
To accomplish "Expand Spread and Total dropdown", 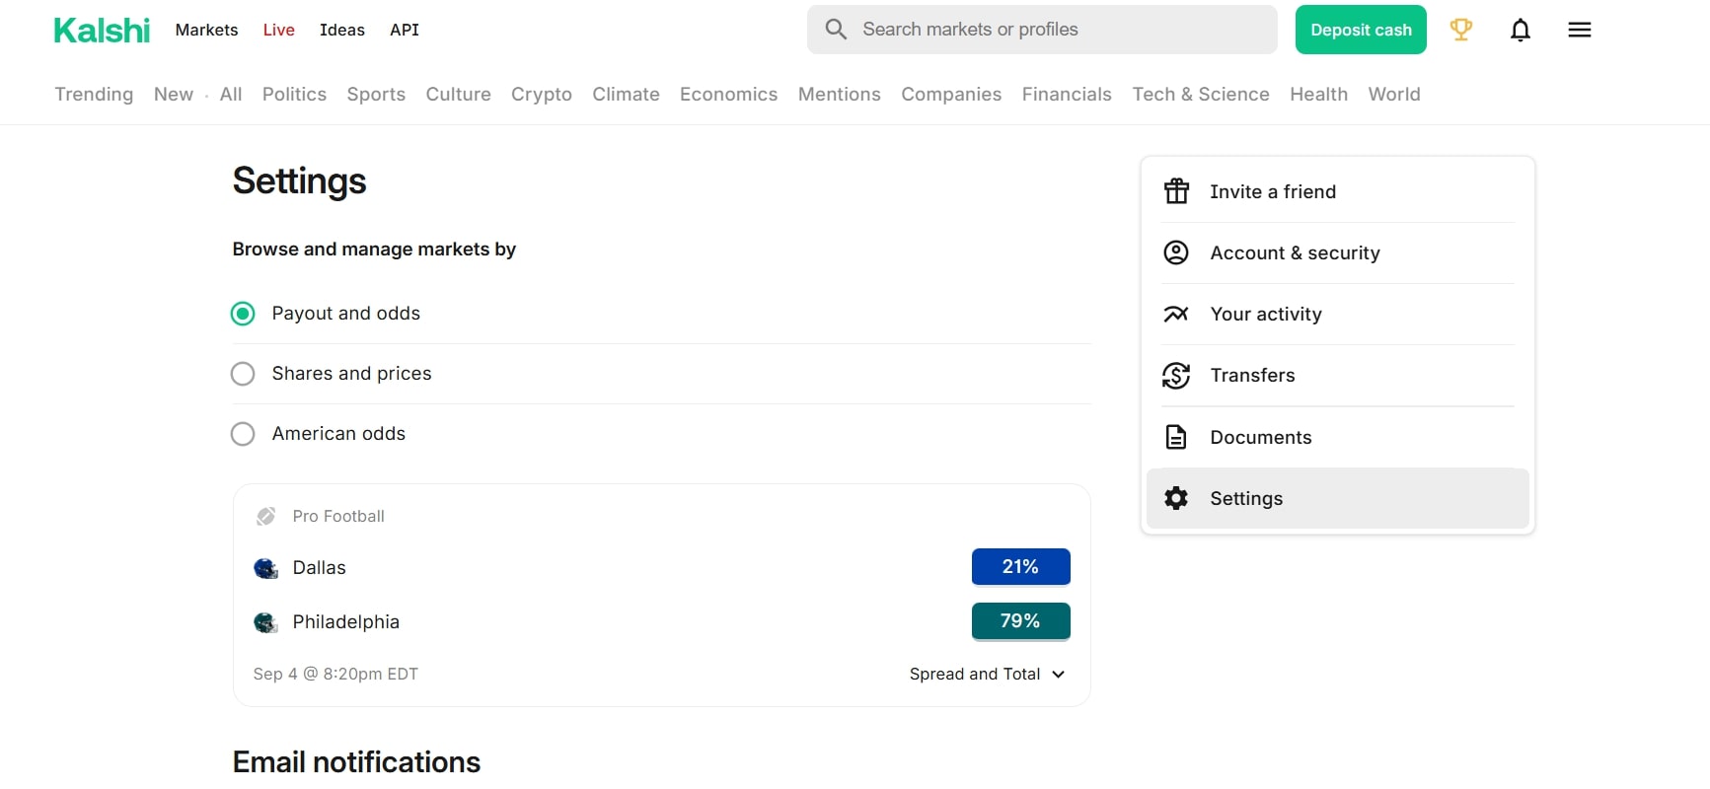I will point(987,674).
